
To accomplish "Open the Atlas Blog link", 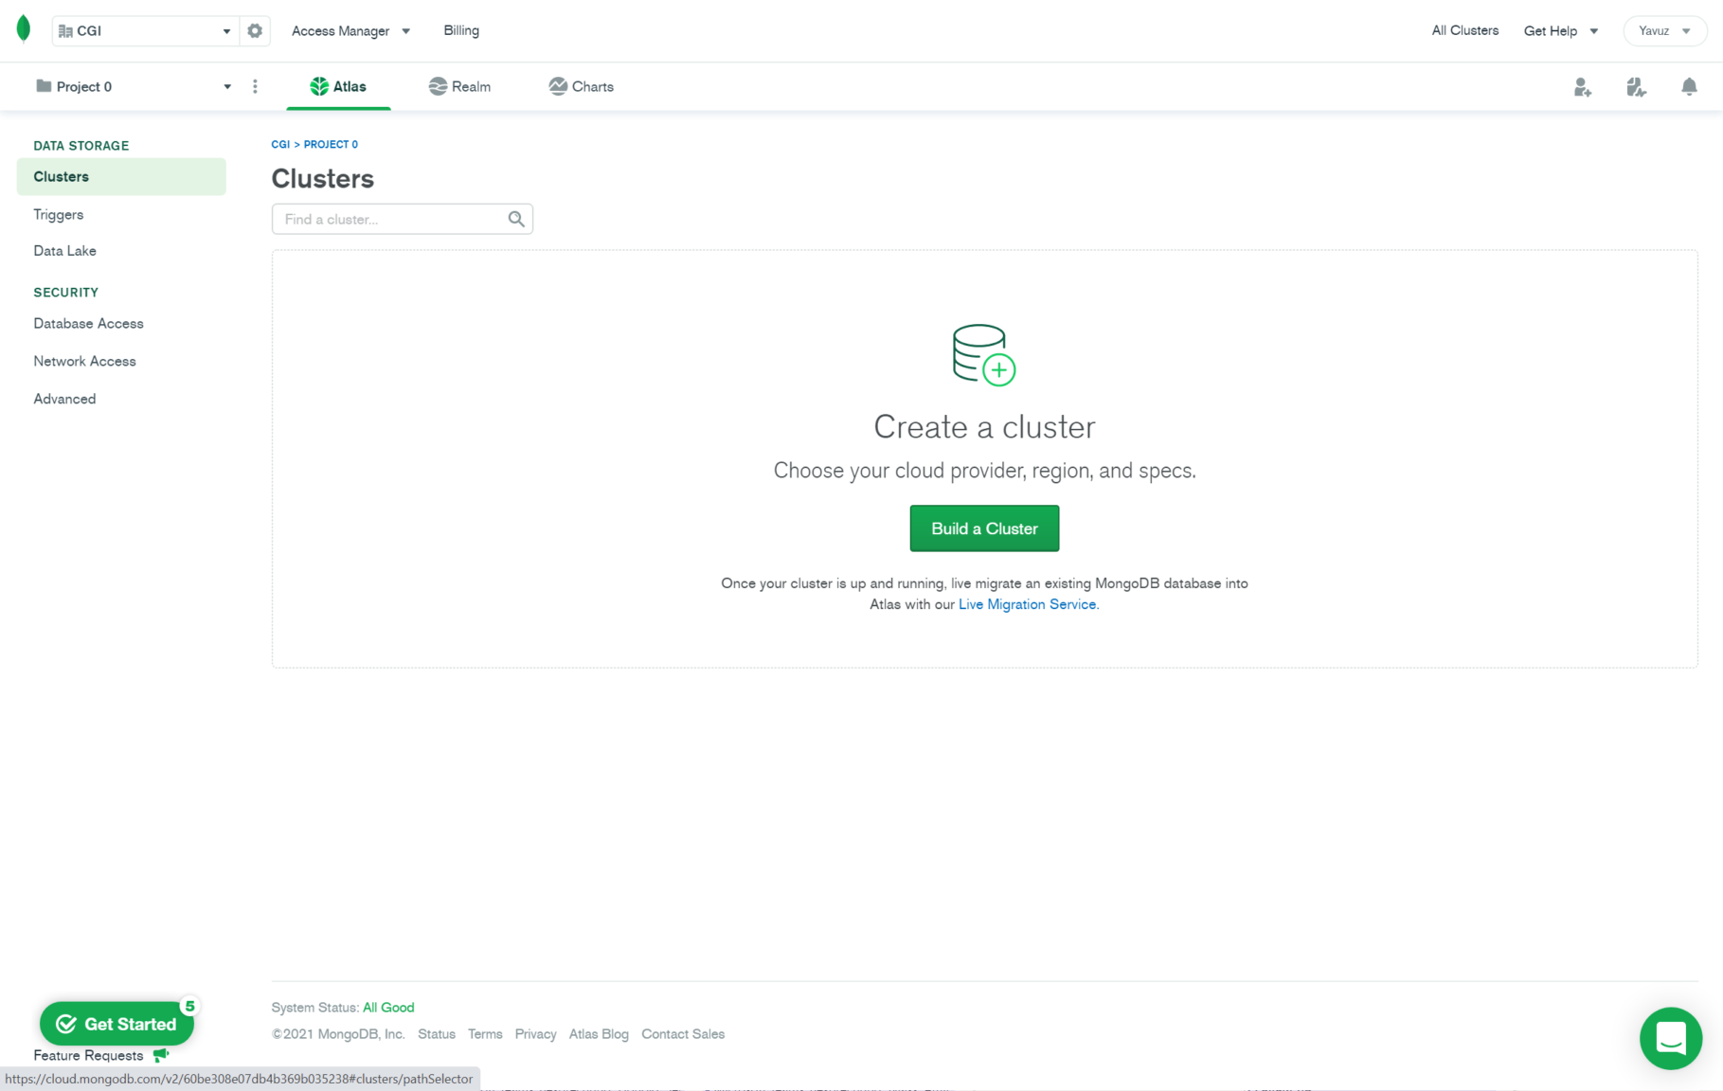I will tap(599, 1034).
